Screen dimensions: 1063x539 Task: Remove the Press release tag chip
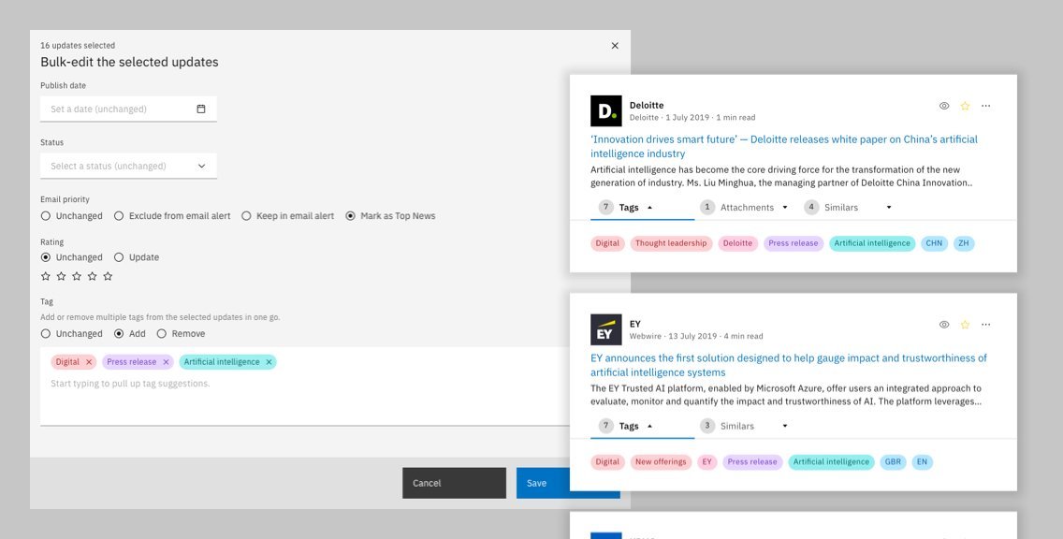coord(167,362)
